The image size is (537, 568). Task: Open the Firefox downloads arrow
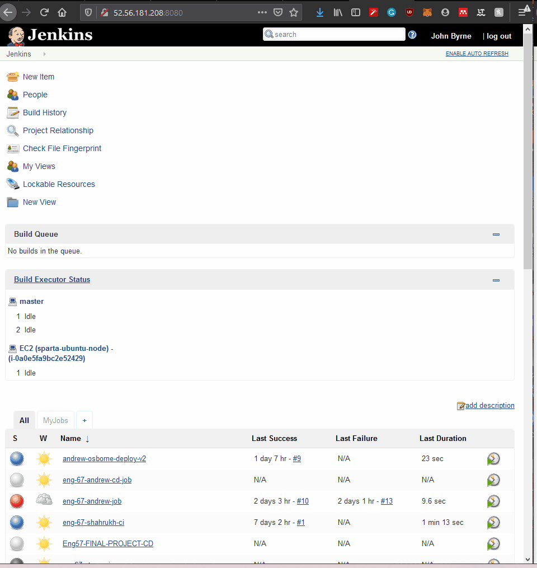tap(320, 13)
